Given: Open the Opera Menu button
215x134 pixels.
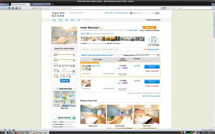Looking at the screenshot, I should click(x=4, y=4).
